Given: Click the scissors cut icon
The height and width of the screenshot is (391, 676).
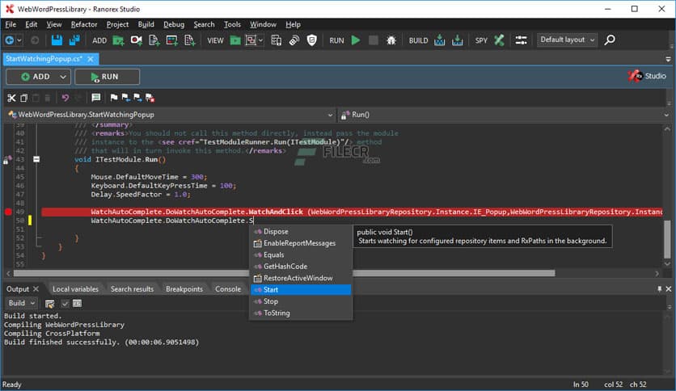Looking at the screenshot, I should click(x=11, y=98).
